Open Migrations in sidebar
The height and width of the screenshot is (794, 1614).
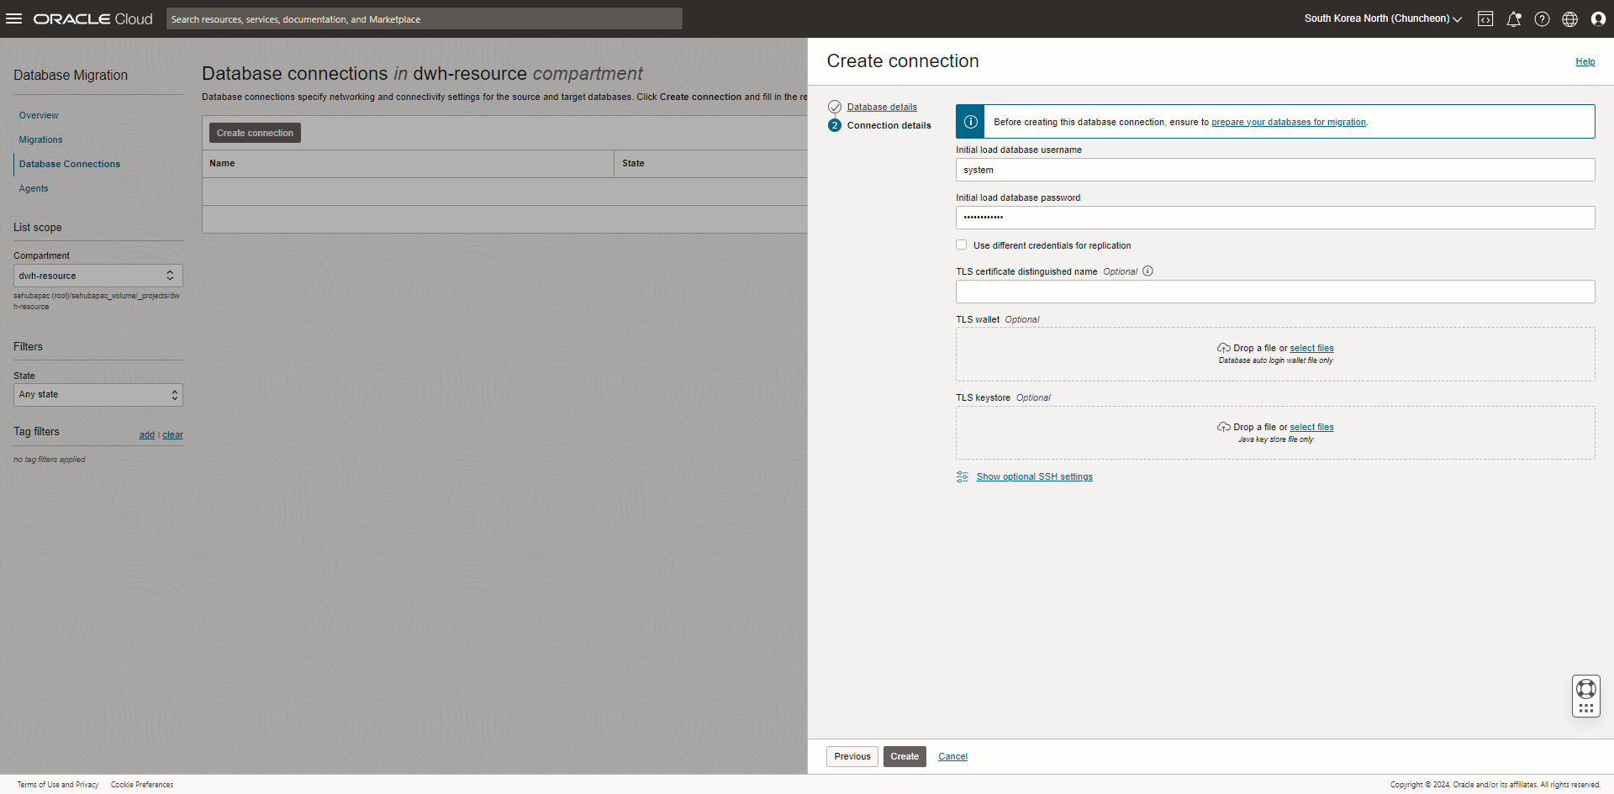tap(40, 139)
